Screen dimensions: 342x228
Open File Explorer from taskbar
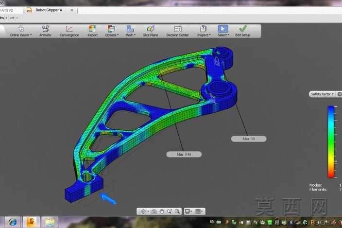[x=50, y=222]
